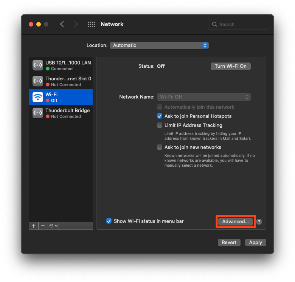Uncheck Ask to join Personal Hotspots
This screenshot has height=282, width=295.
(x=160, y=116)
